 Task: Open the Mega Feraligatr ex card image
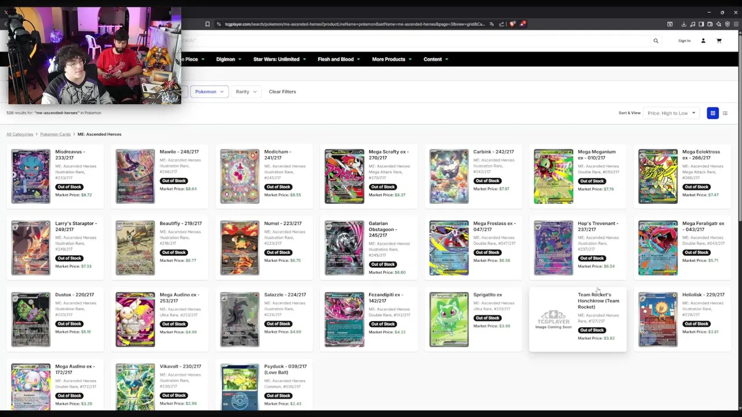click(x=657, y=248)
